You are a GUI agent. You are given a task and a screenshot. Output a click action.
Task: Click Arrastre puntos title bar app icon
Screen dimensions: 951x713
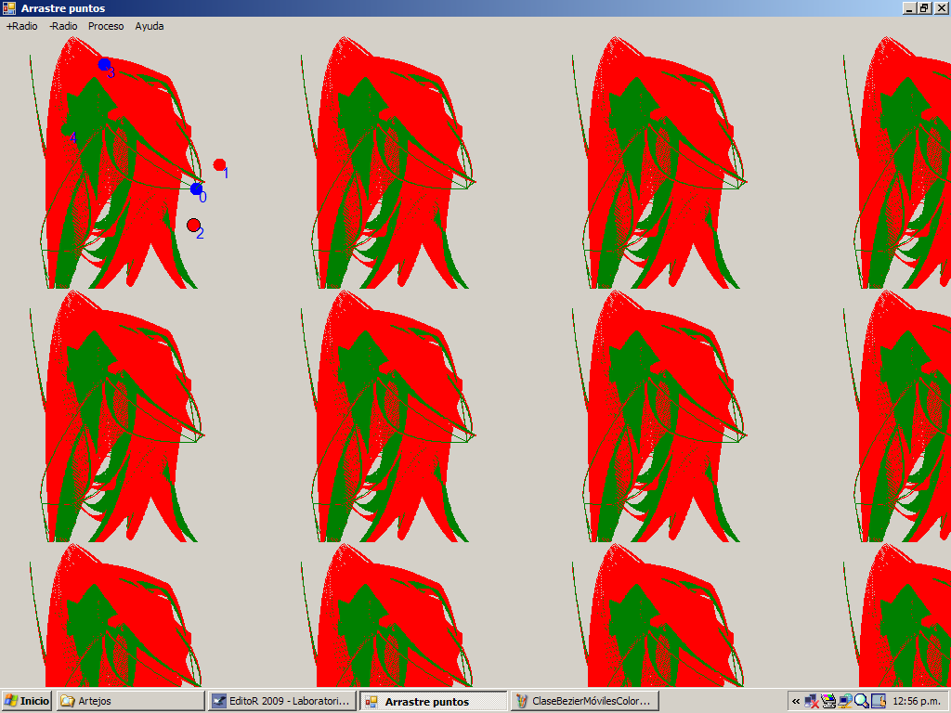tap(9, 7)
